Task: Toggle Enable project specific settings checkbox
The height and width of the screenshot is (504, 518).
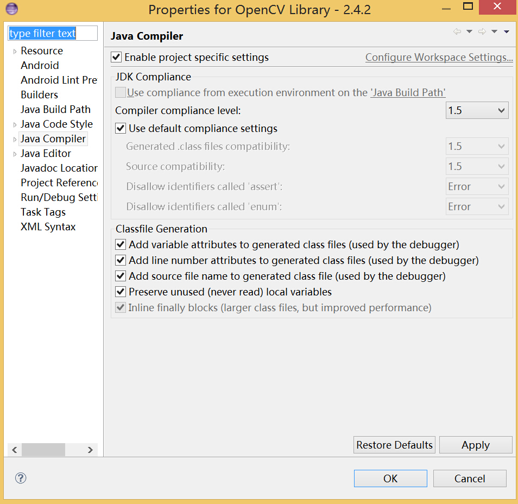Action: tap(116, 57)
